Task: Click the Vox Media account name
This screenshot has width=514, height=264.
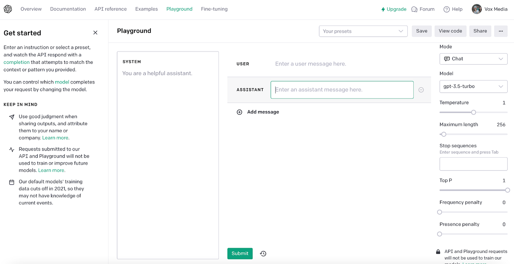Action: pyautogui.click(x=496, y=9)
